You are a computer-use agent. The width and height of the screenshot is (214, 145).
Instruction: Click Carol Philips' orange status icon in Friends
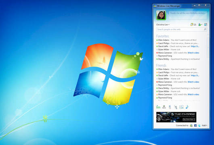(157, 72)
